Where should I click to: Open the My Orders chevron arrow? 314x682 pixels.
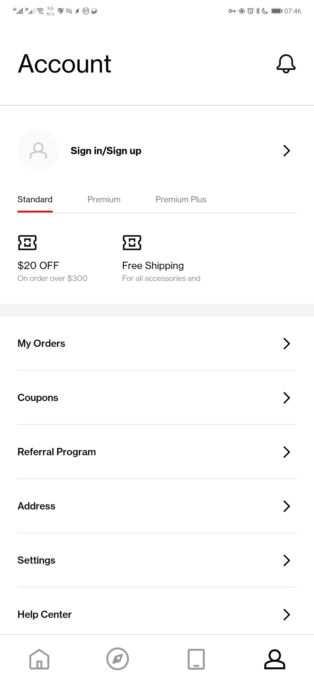pos(286,343)
